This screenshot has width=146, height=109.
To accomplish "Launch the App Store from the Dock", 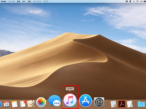I will tap(86, 101).
